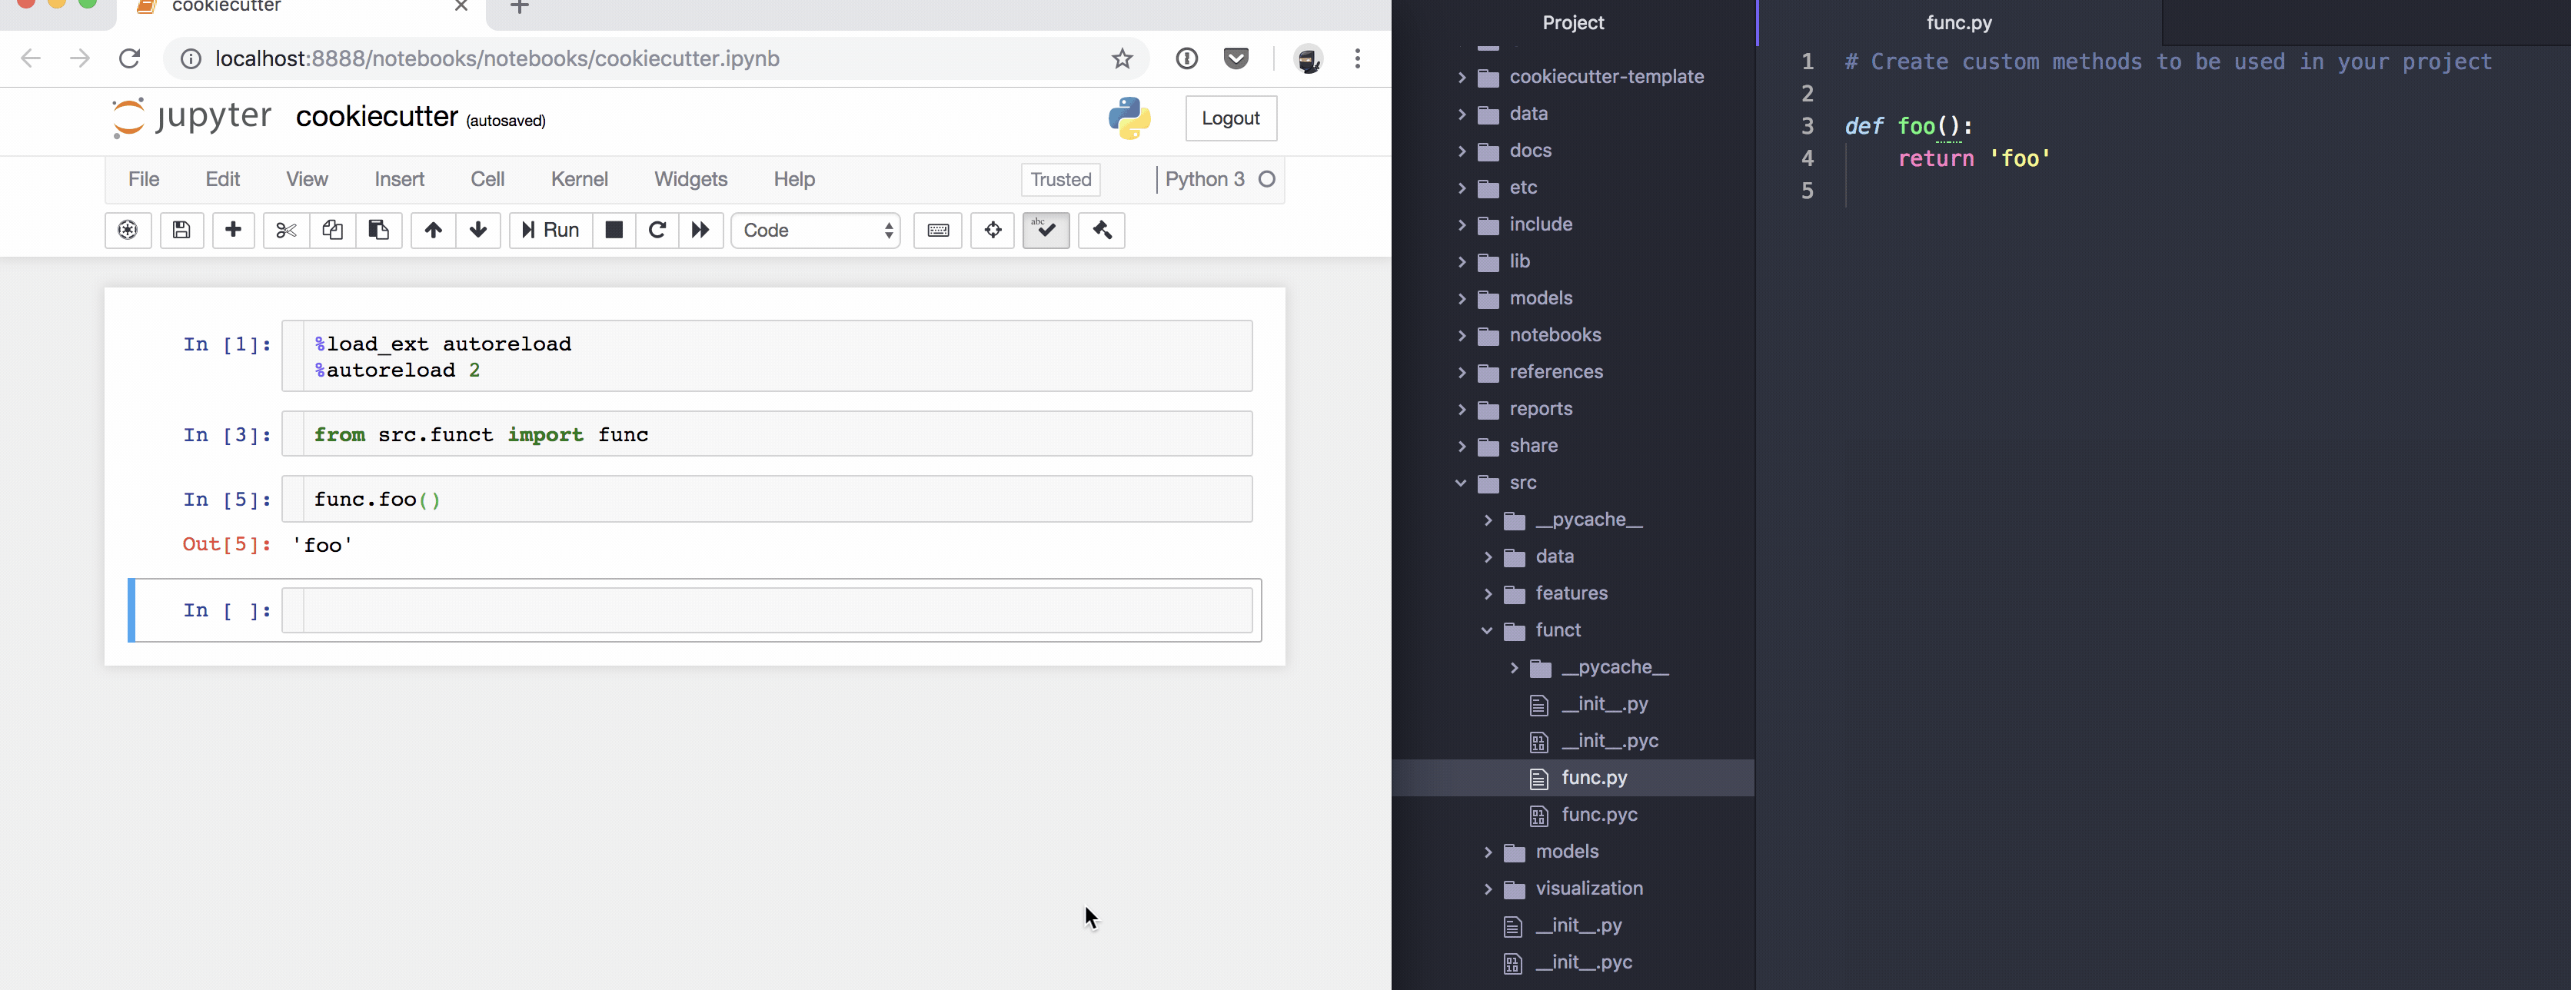The height and width of the screenshot is (990, 2571).
Task: Open the Insert menu
Action: (399, 180)
